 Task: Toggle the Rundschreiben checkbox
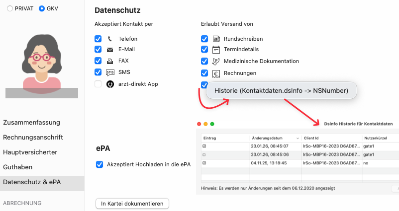204,39
